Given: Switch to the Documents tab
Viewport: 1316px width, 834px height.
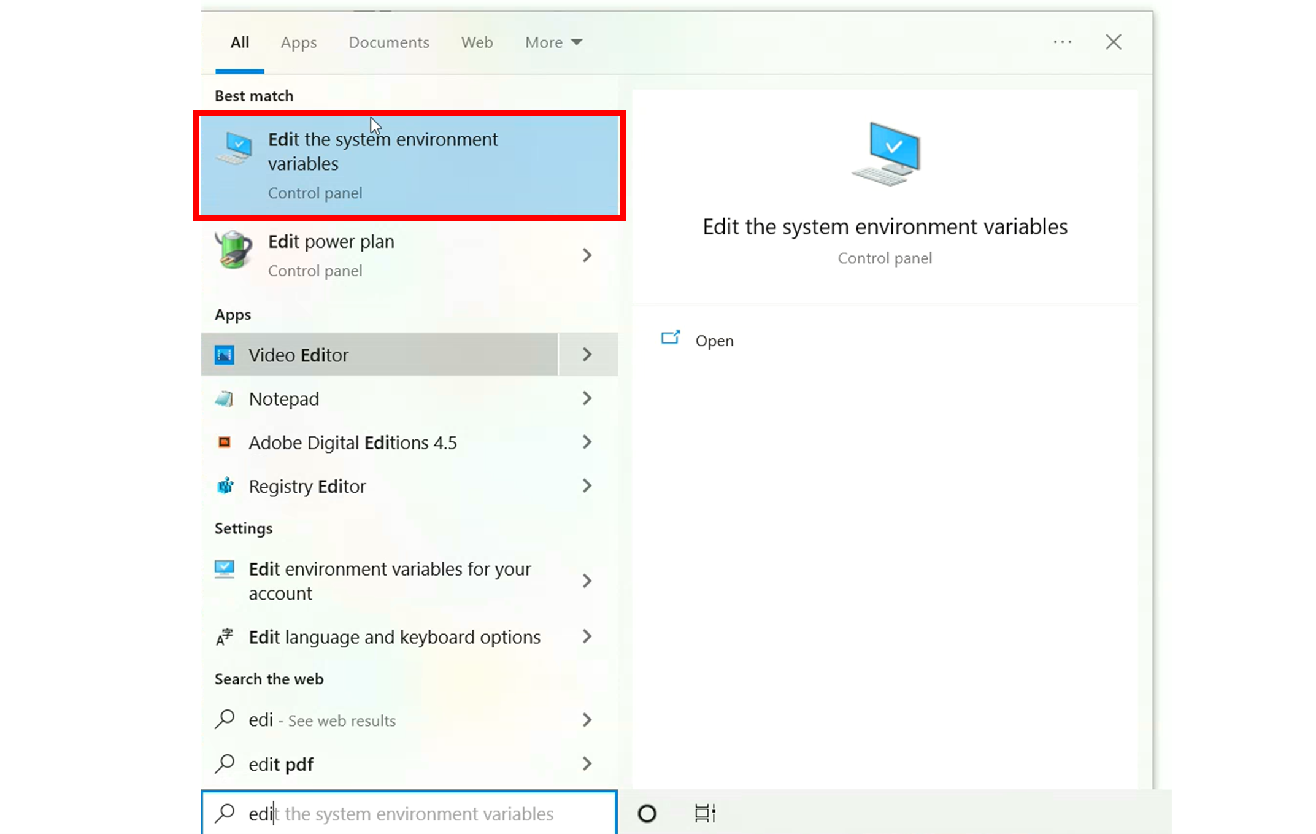Looking at the screenshot, I should 389,42.
